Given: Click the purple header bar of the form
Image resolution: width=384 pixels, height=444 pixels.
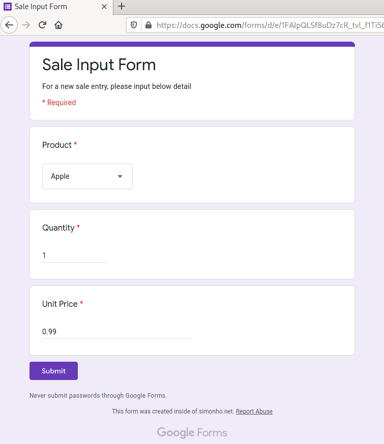Looking at the screenshot, I should pos(192,44).
